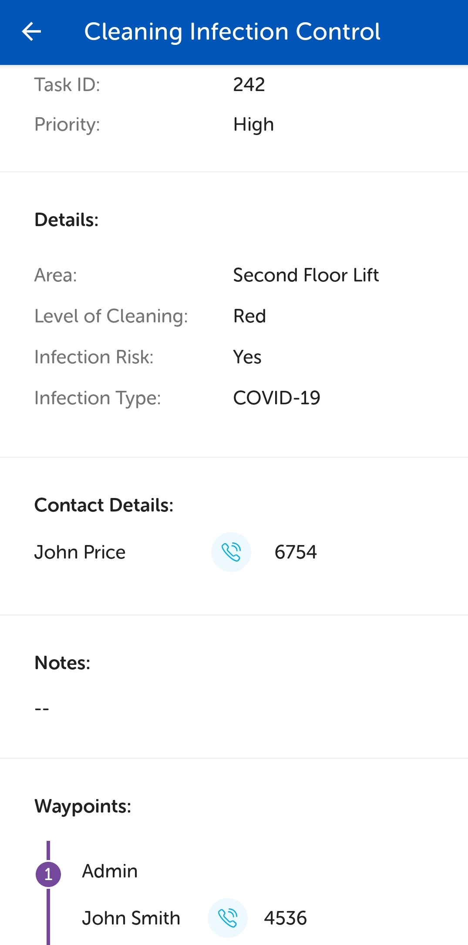Select the John Smith waypoint contact

pyautogui.click(x=131, y=918)
